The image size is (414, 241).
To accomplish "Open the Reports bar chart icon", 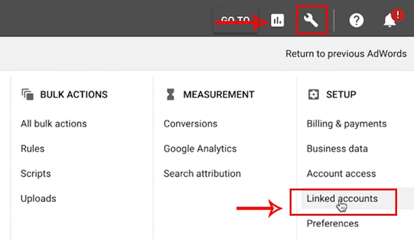I will click(277, 20).
